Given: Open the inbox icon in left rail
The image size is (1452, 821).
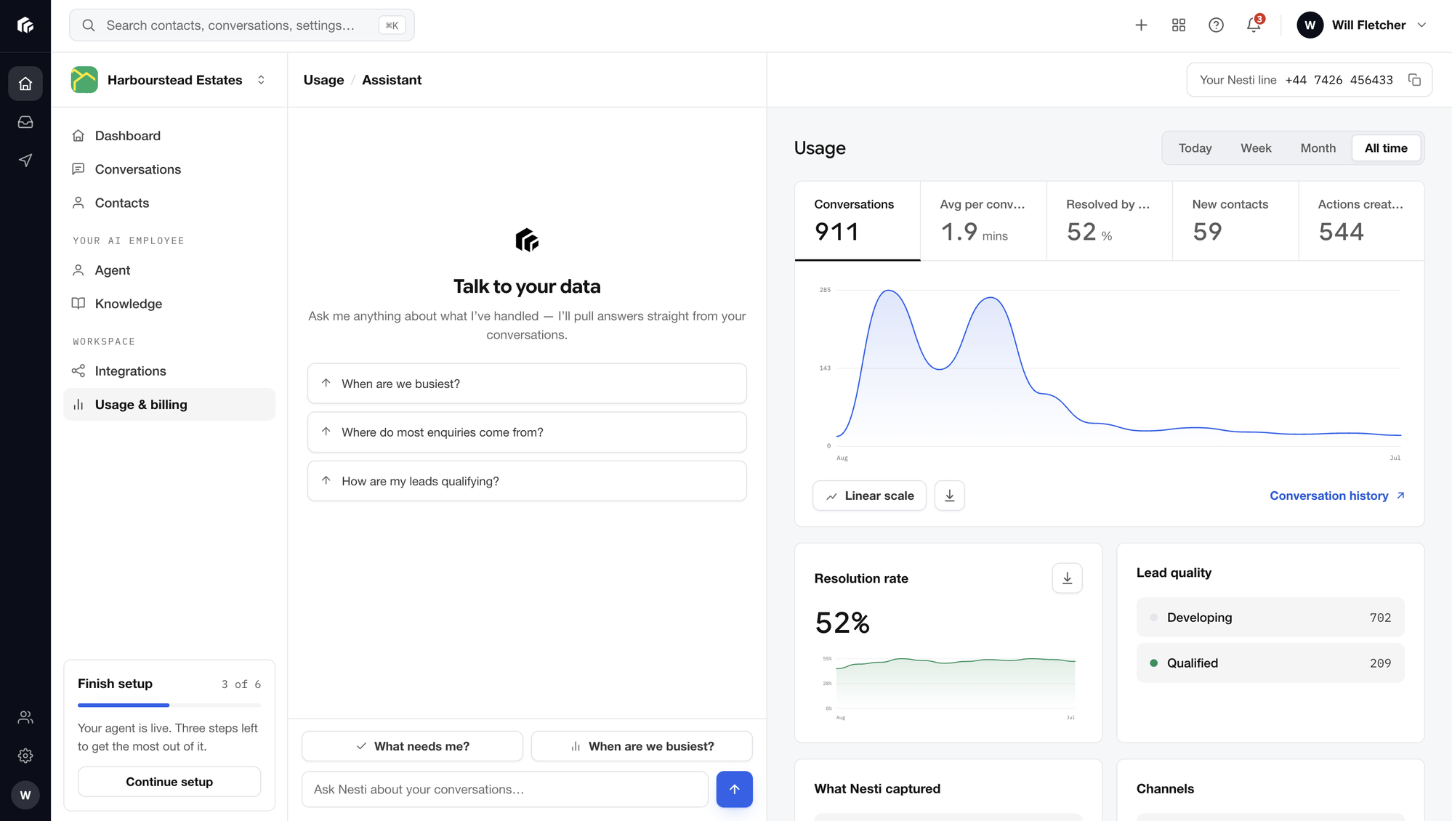Looking at the screenshot, I should pos(25,122).
